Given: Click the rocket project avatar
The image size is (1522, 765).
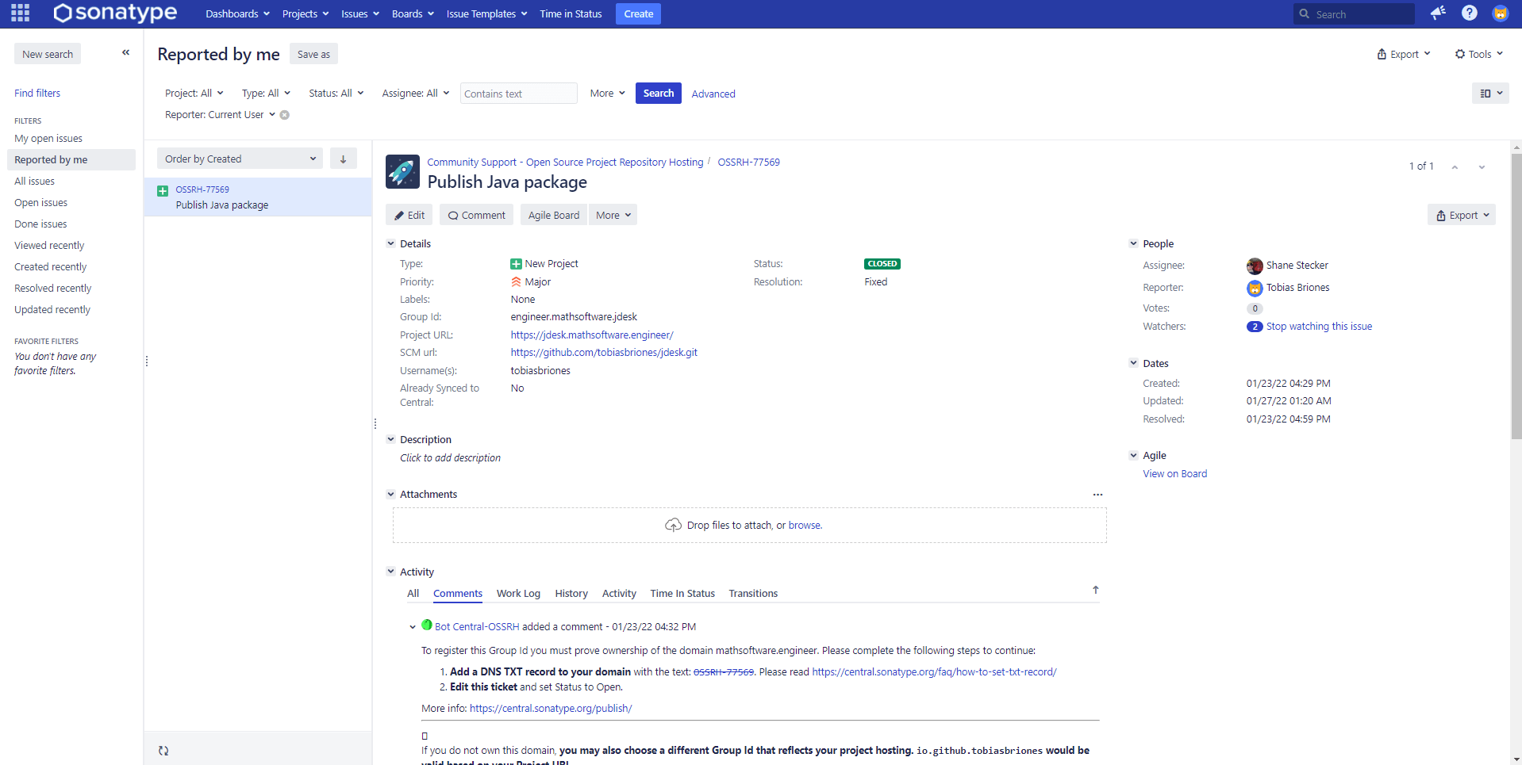Looking at the screenshot, I should 402,171.
